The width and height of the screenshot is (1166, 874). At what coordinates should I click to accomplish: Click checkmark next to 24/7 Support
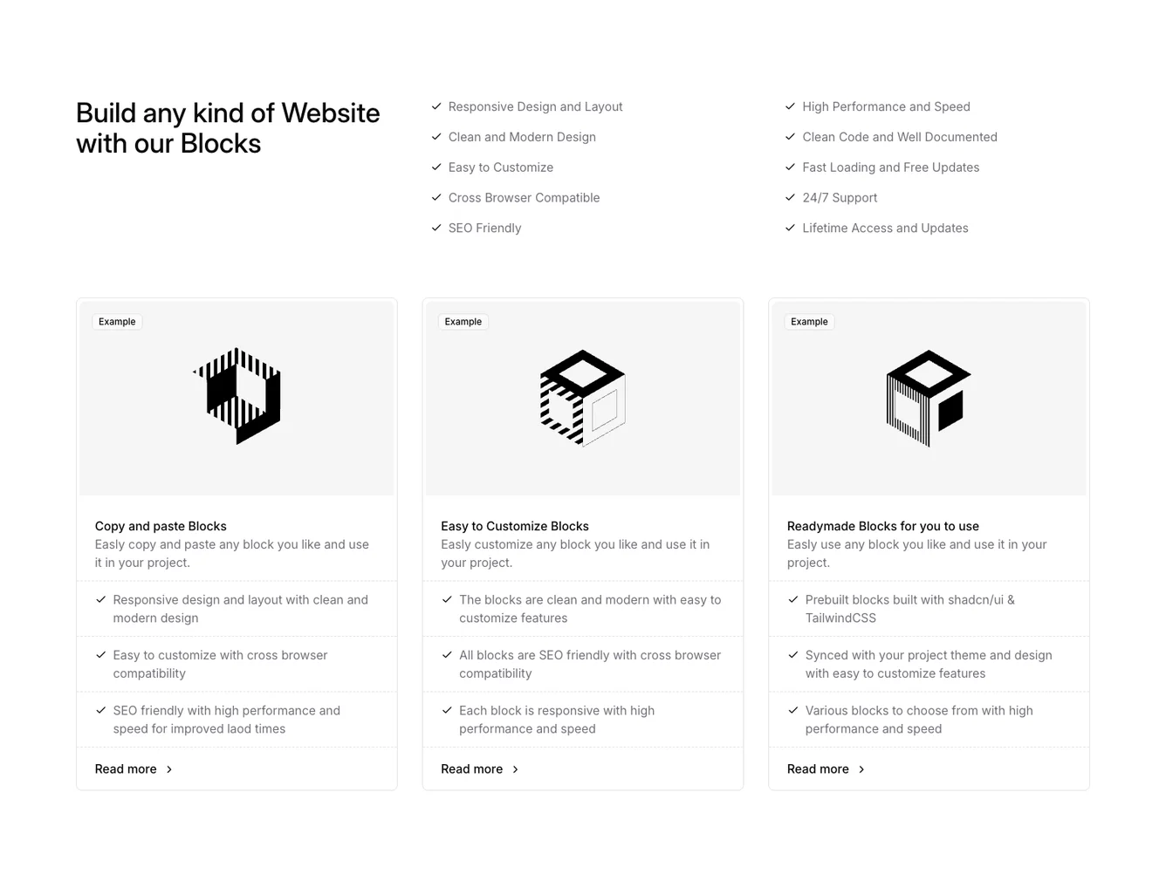tap(790, 197)
